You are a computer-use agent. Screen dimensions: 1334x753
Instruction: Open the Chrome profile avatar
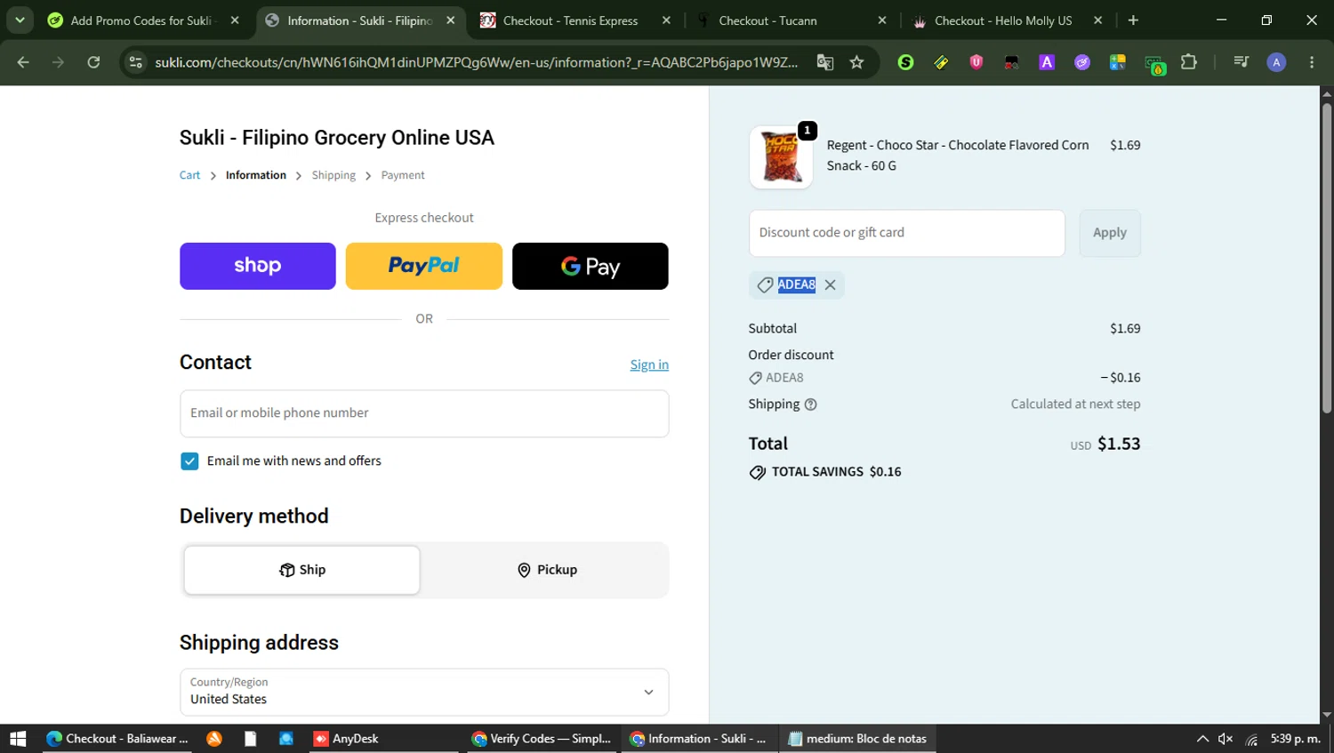click(1276, 62)
